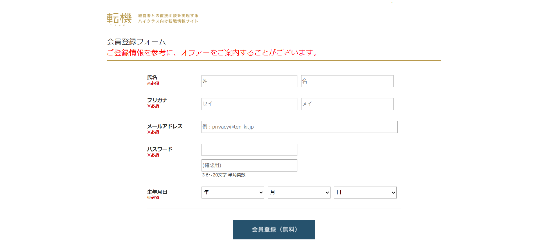The image size is (548, 251).
Task: Click the ※6〜20文字 半角英数 password hint
Action: [x=224, y=175]
